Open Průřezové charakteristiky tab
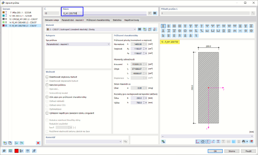Image resolution: width=258 pixels, height=155 pixels. [98, 20]
